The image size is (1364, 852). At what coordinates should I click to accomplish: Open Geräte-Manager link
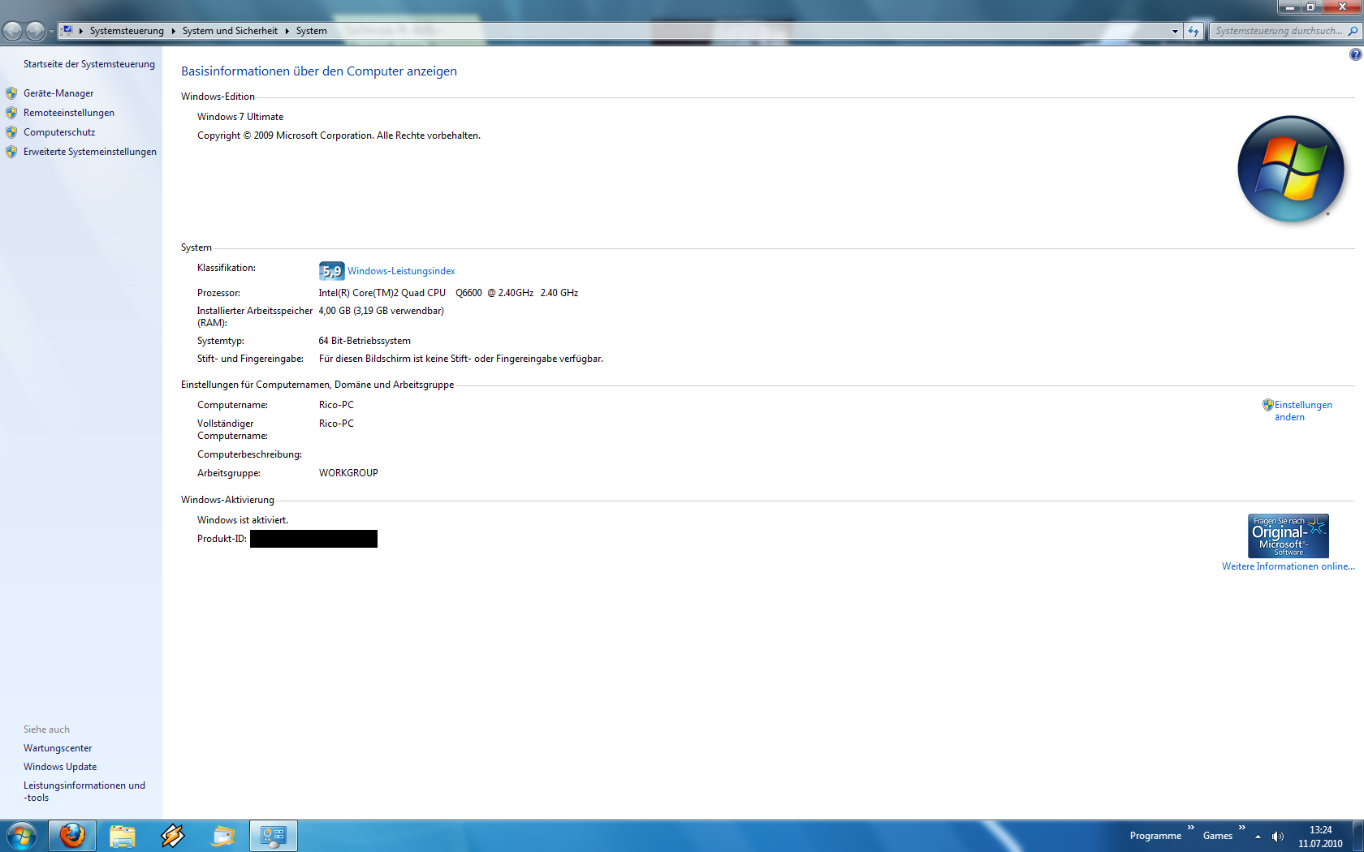[58, 93]
